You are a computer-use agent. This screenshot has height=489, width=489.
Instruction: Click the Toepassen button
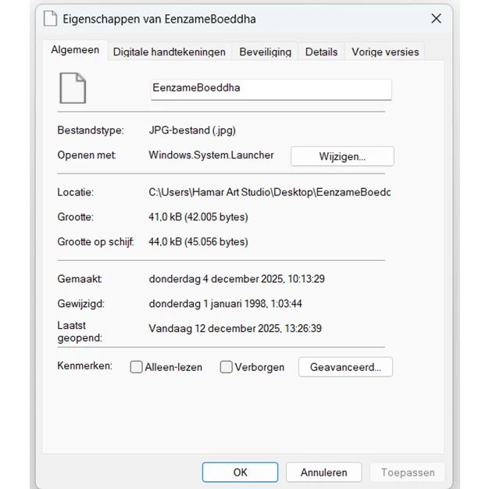(408, 472)
